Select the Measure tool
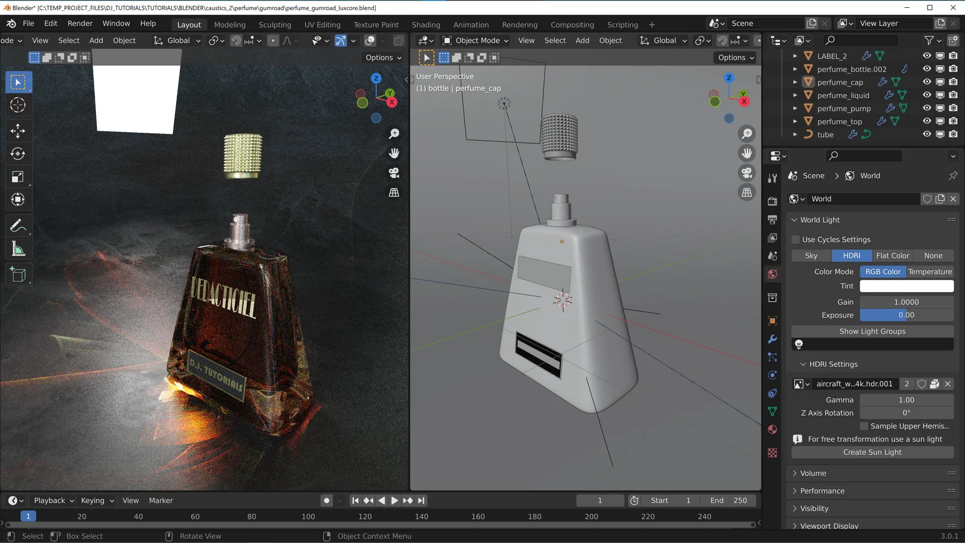The width and height of the screenshot is (965, 543). [x=18, y=248]
